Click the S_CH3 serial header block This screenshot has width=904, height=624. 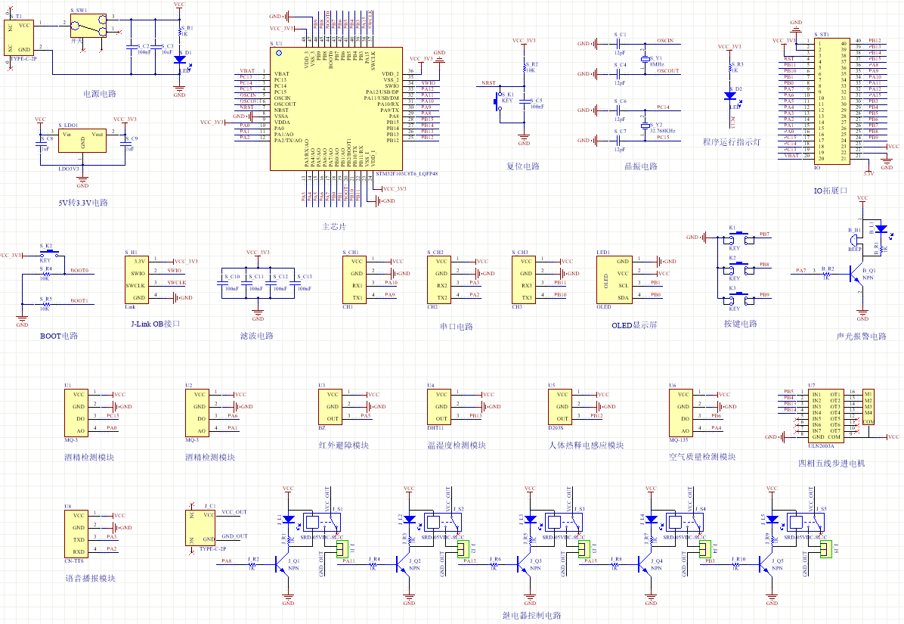pyautogui.click(x=524, y=280)
